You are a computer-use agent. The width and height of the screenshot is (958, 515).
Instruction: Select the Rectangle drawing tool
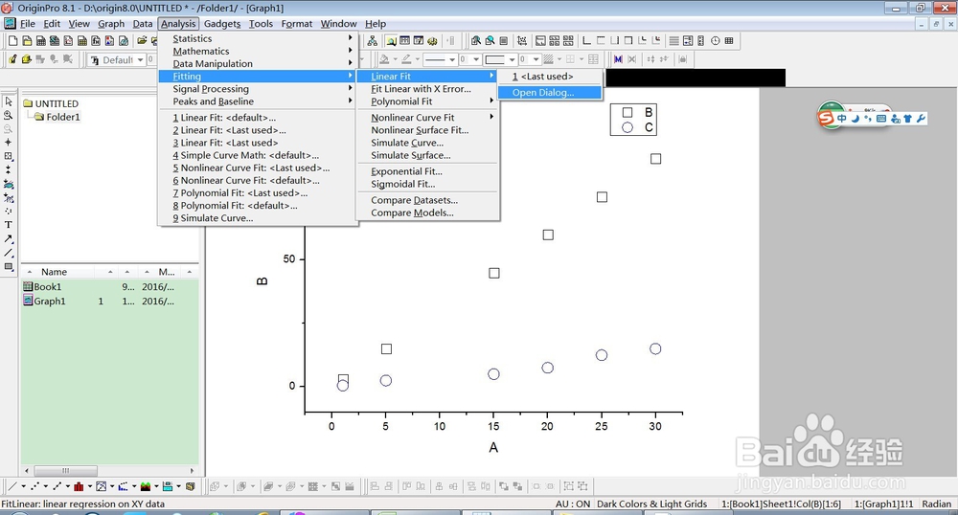(x=8, y=267)
